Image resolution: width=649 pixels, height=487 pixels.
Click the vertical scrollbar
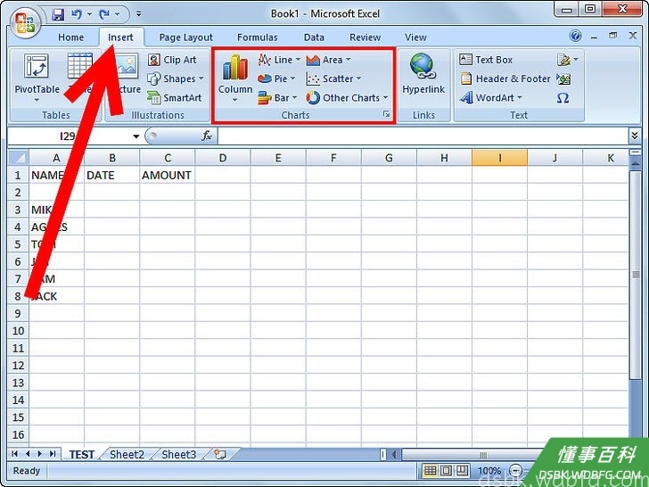coord(635,275)
